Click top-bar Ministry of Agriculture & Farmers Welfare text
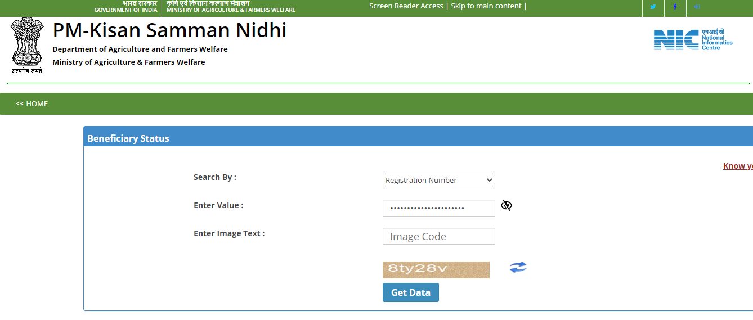The image size is (753, 320). (231, 10)
